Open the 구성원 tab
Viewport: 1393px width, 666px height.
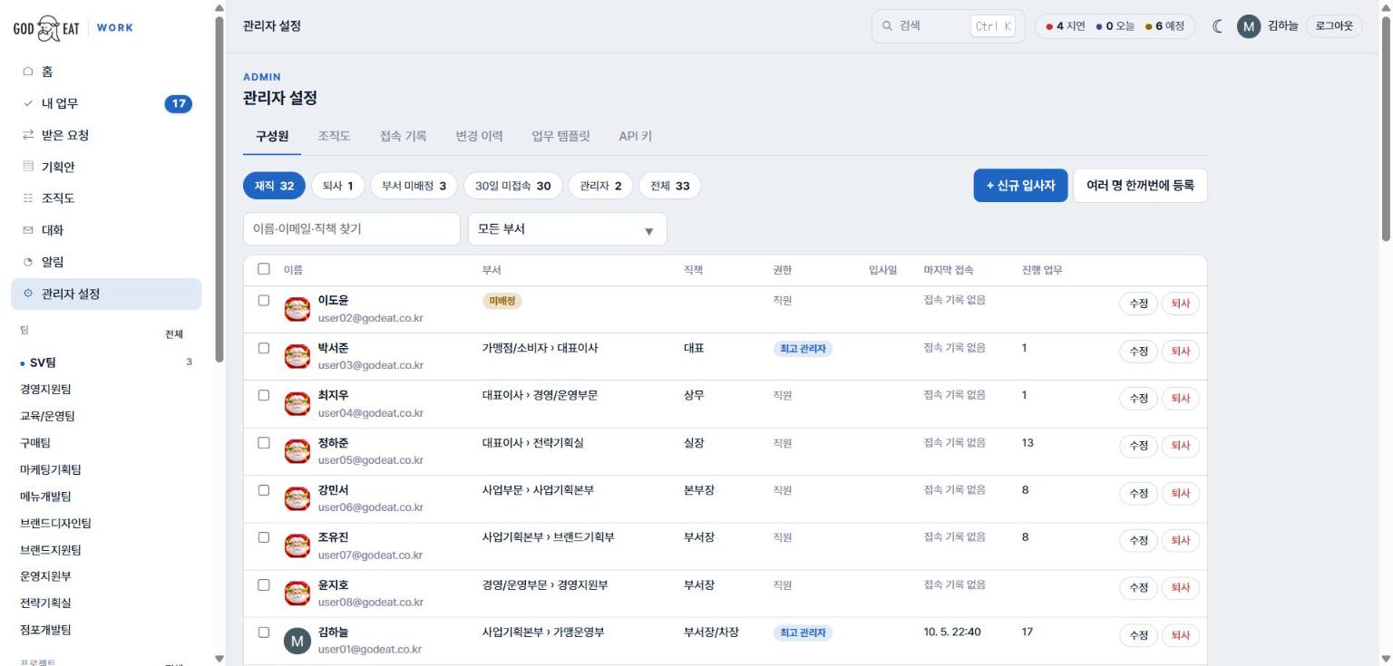(x=272, y=136)
